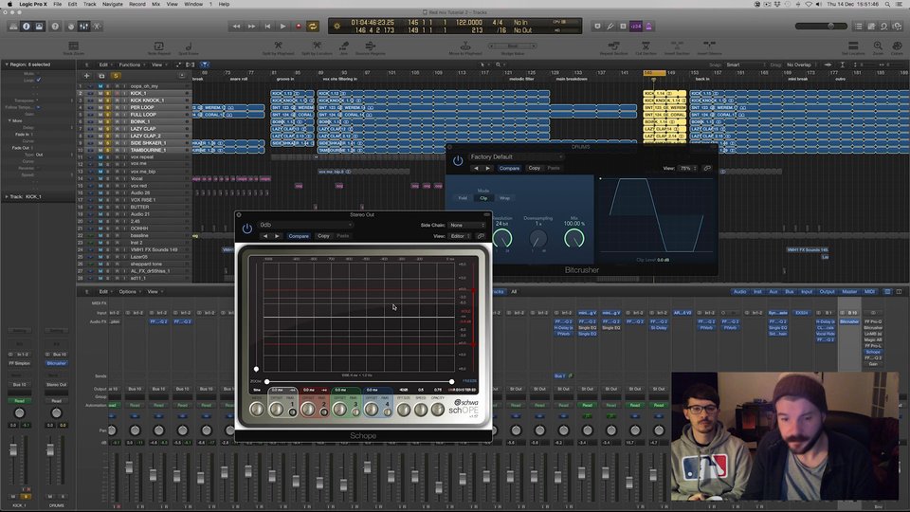Click the Join toolbar icon
Image resolution: width=910 pixels, height=512 pixels.
tap(343, 47)
